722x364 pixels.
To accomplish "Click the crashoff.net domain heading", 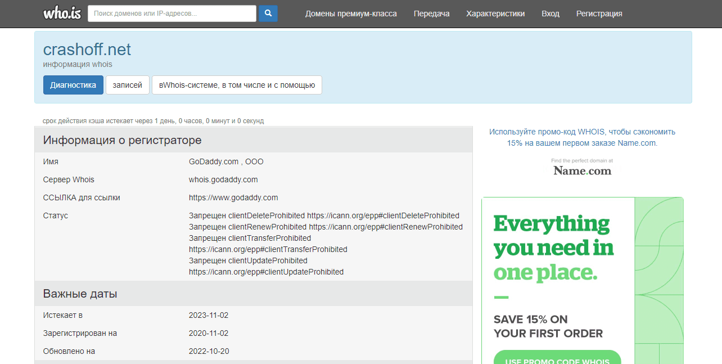I will (87, 50).
